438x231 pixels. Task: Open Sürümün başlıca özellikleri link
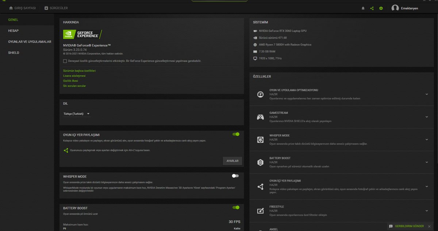click(80, 70)
